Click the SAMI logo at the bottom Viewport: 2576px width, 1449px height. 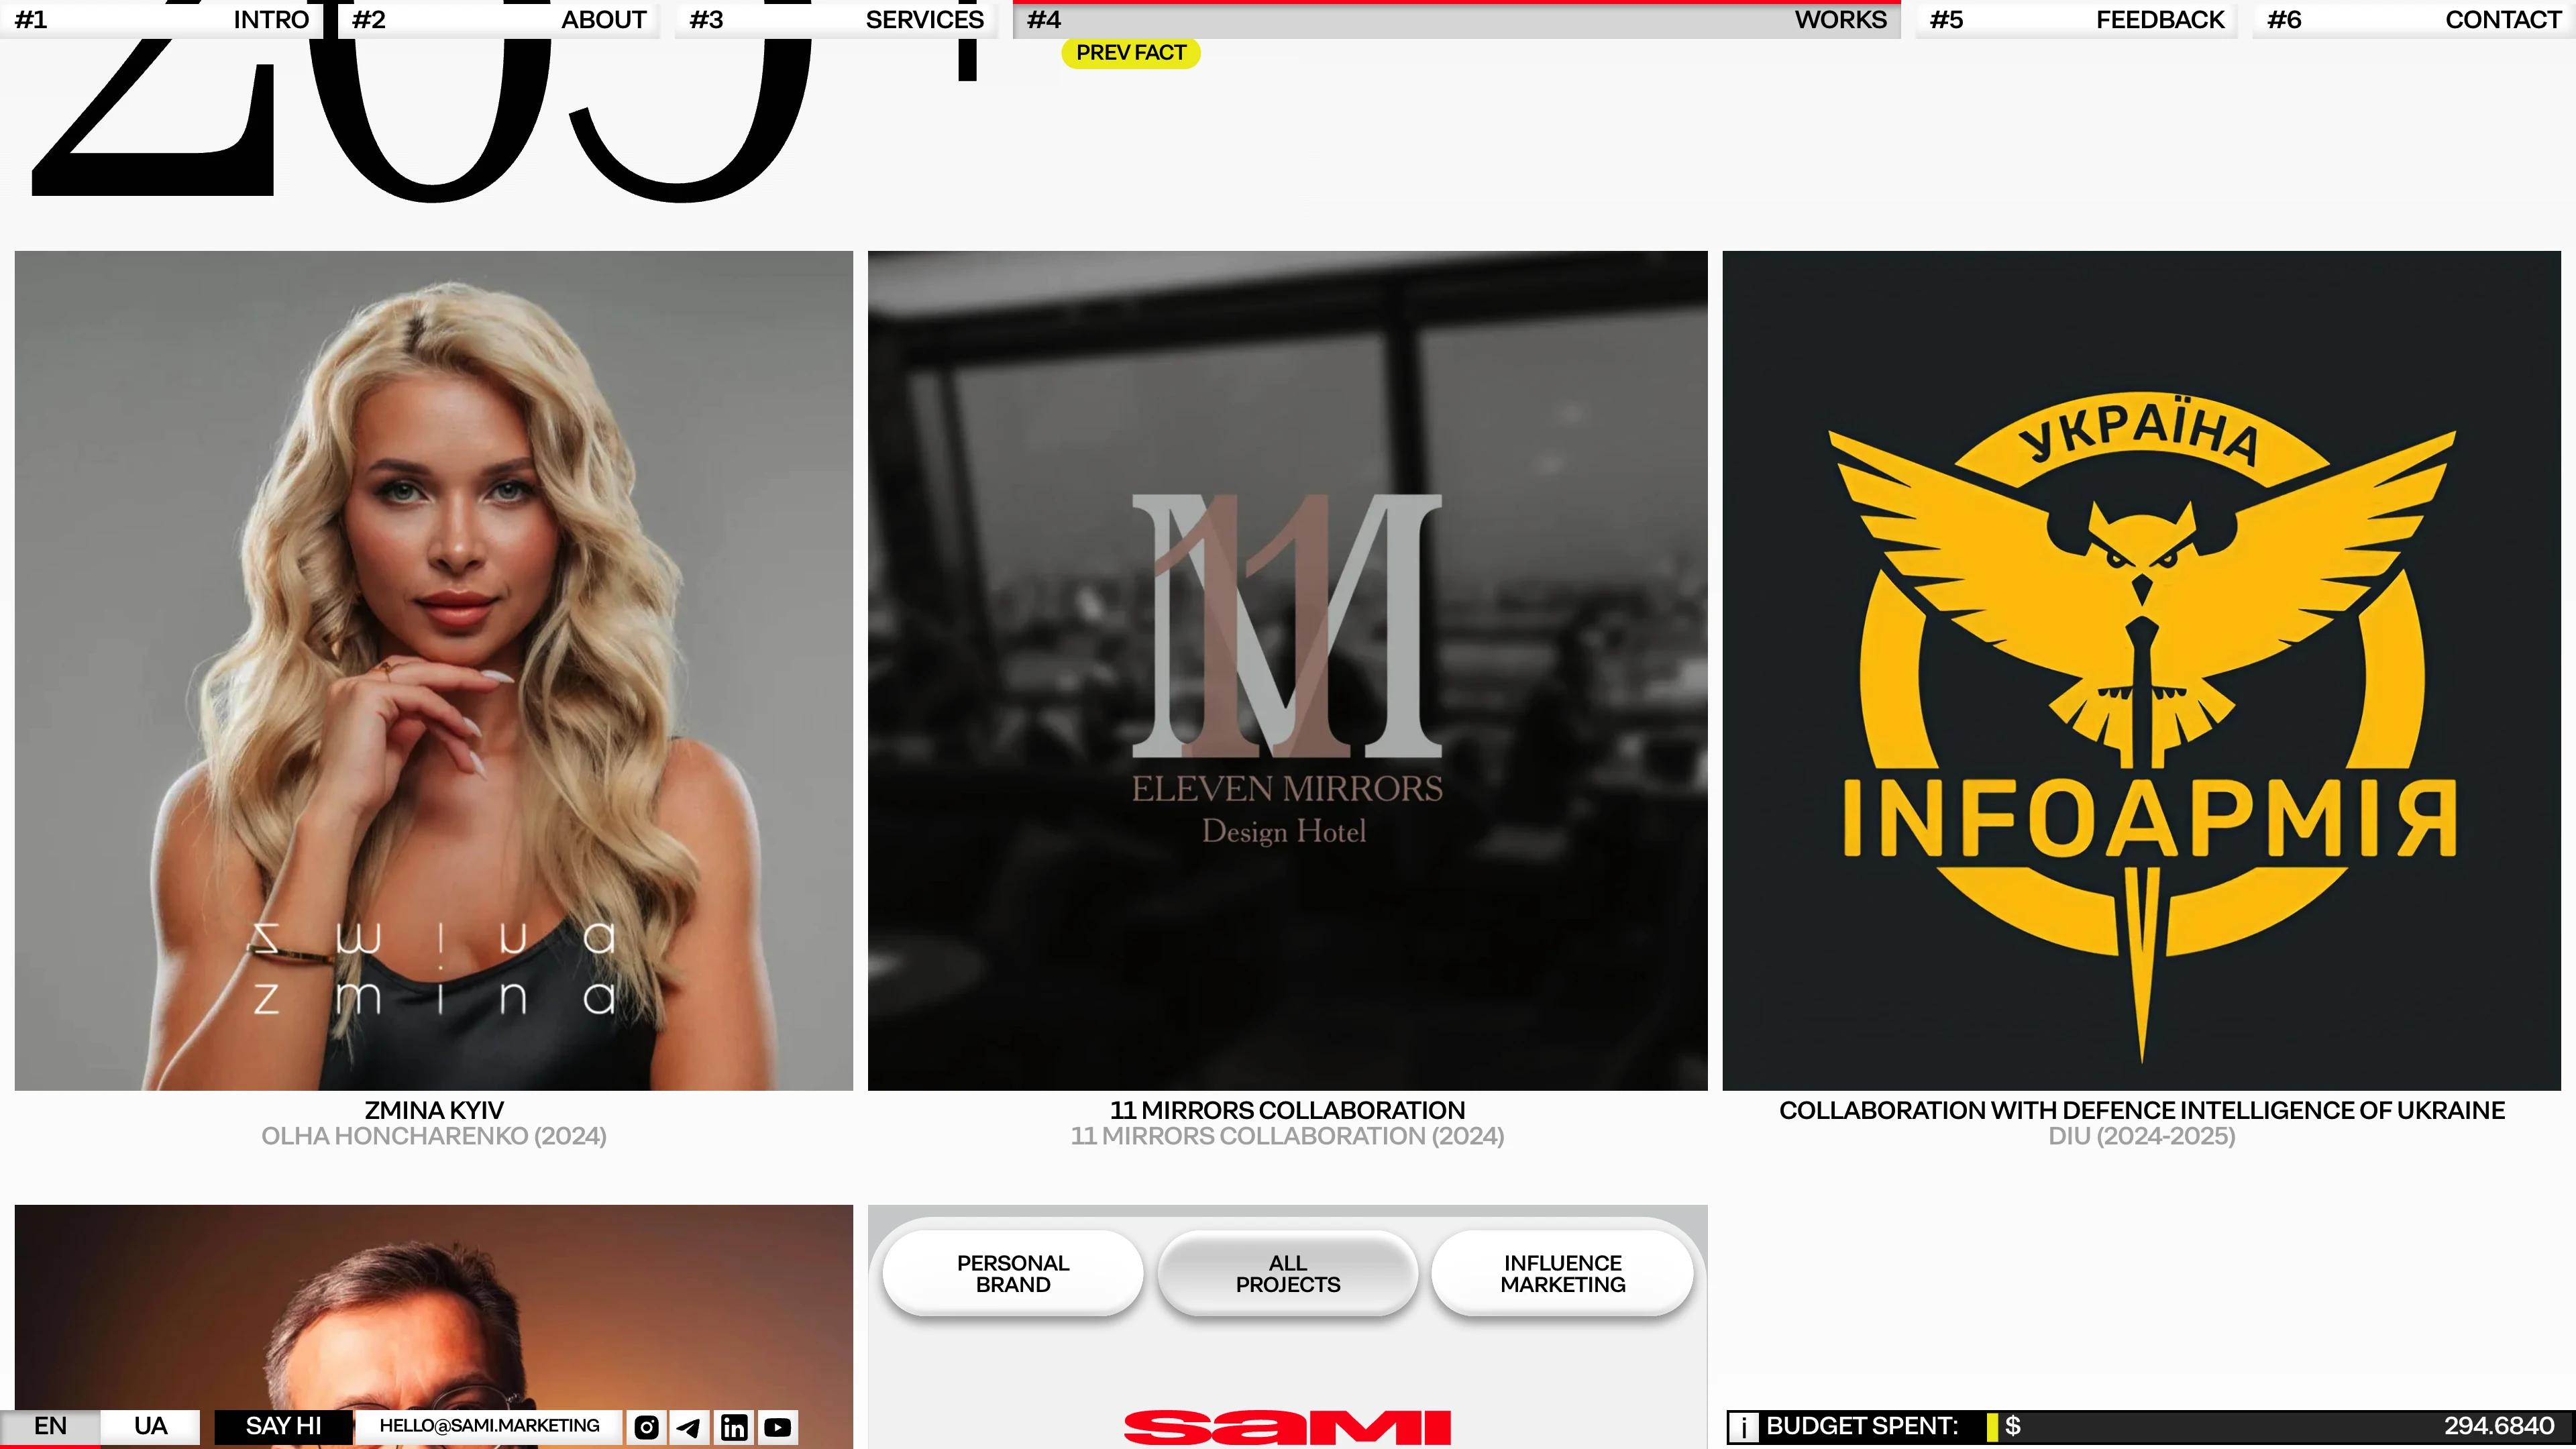(1288, 1428)
